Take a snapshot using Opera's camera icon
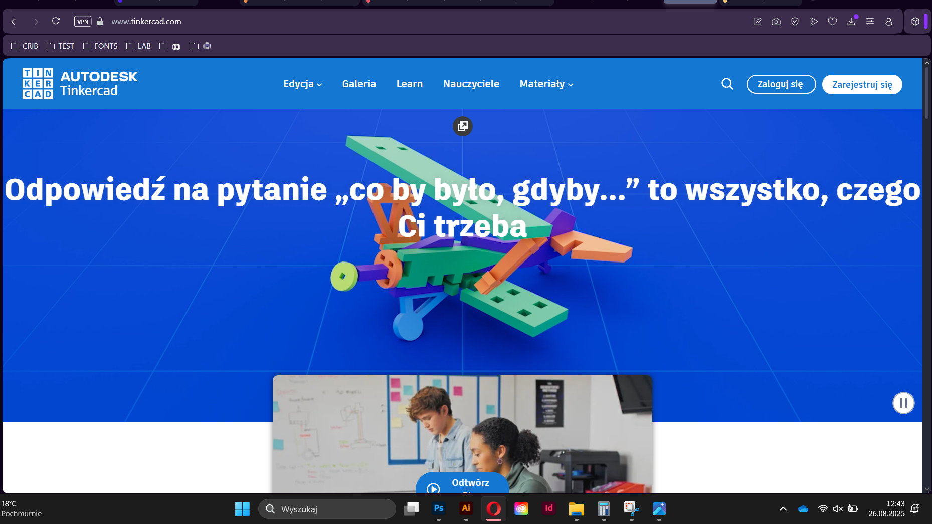 coord(776,21)
